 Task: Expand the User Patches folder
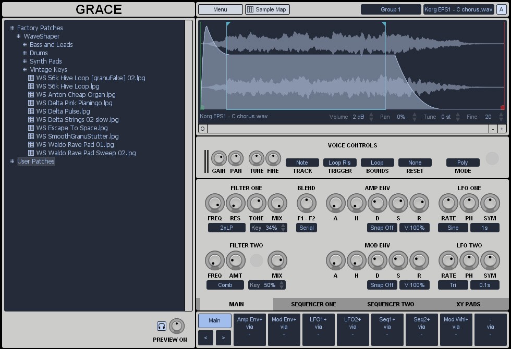pos(13,161)
